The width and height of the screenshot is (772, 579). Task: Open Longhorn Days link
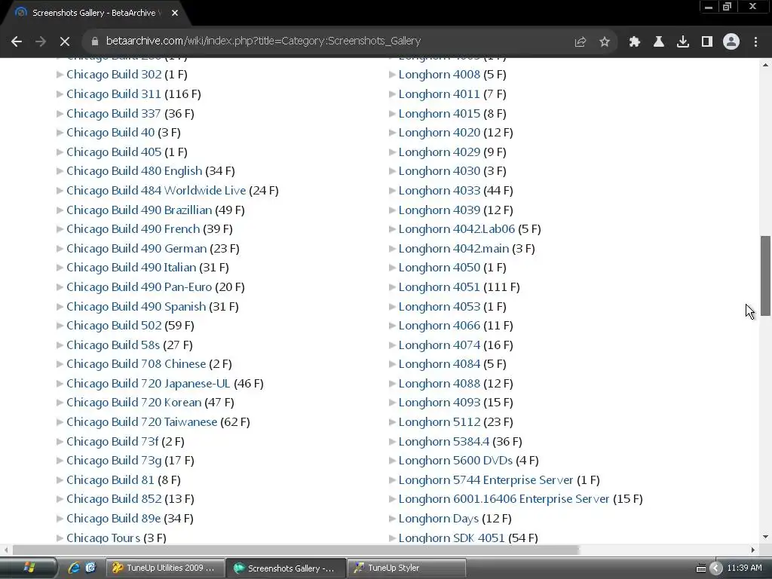[x=439, y=519]
